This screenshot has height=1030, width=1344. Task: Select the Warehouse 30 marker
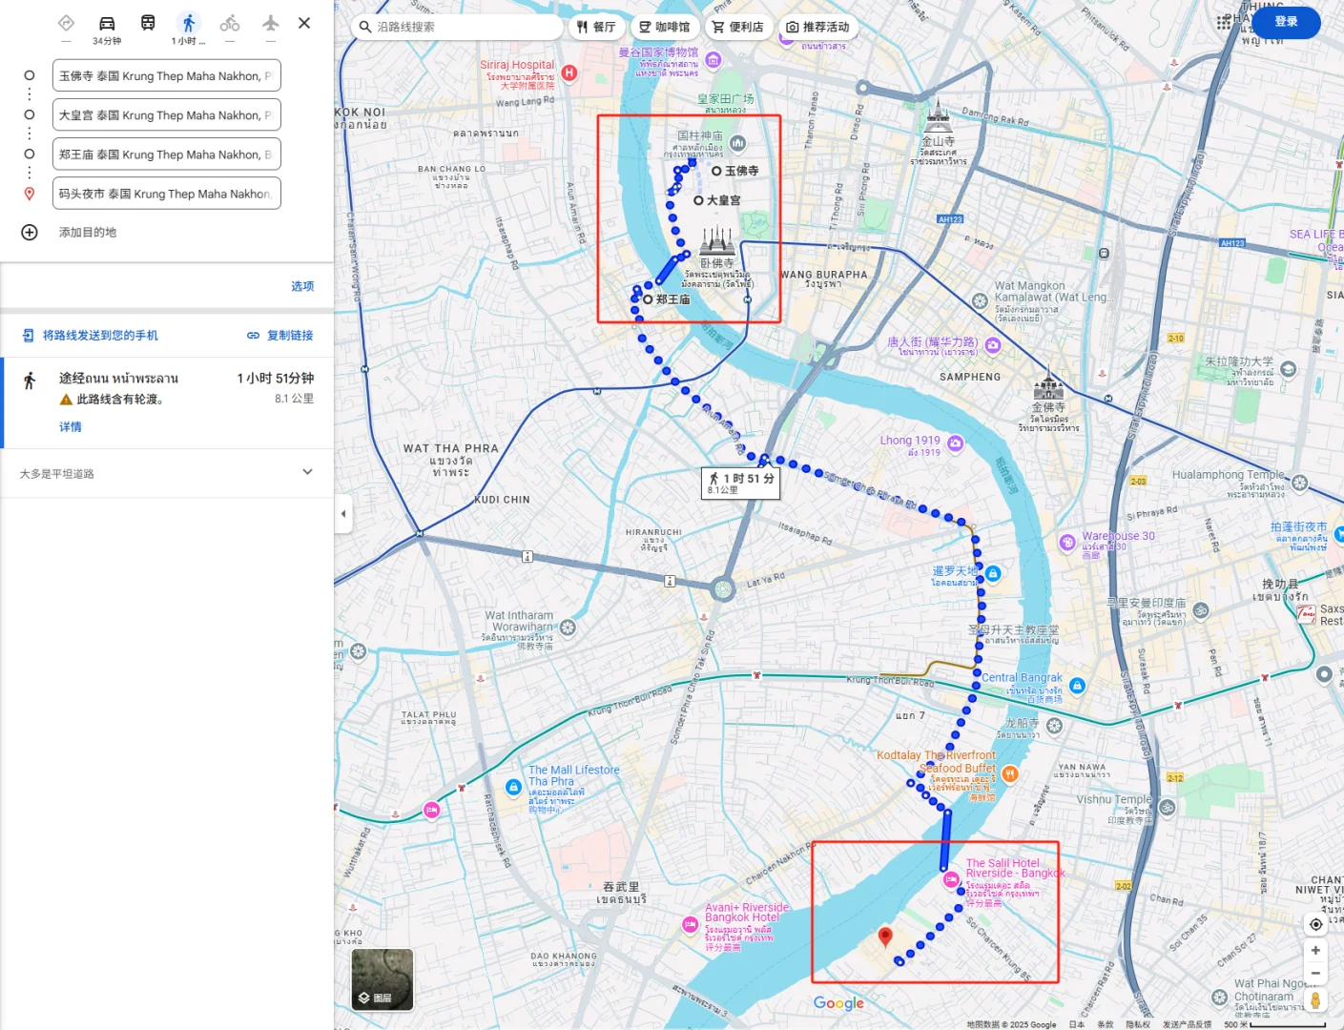[x=1067, y=543]
